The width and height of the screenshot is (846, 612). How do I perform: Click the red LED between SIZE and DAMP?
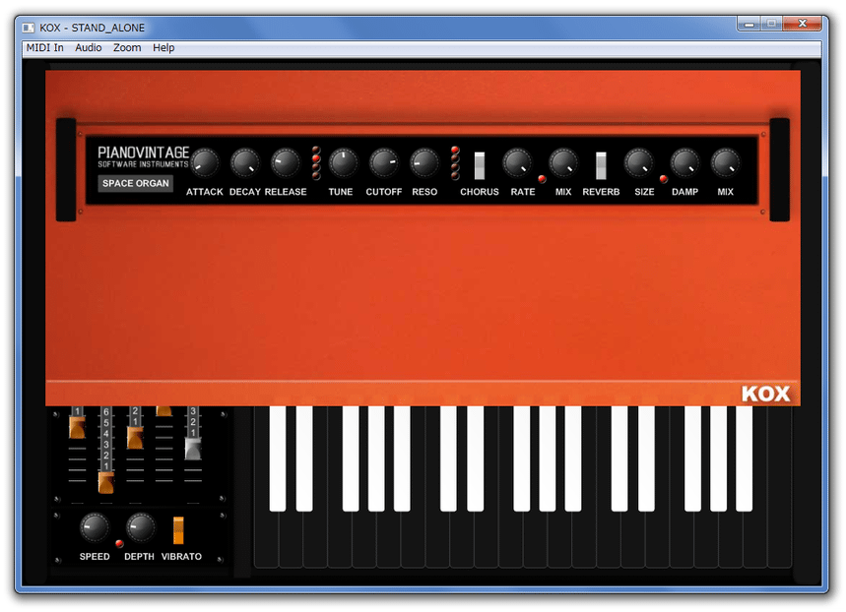tap(663, 179)
